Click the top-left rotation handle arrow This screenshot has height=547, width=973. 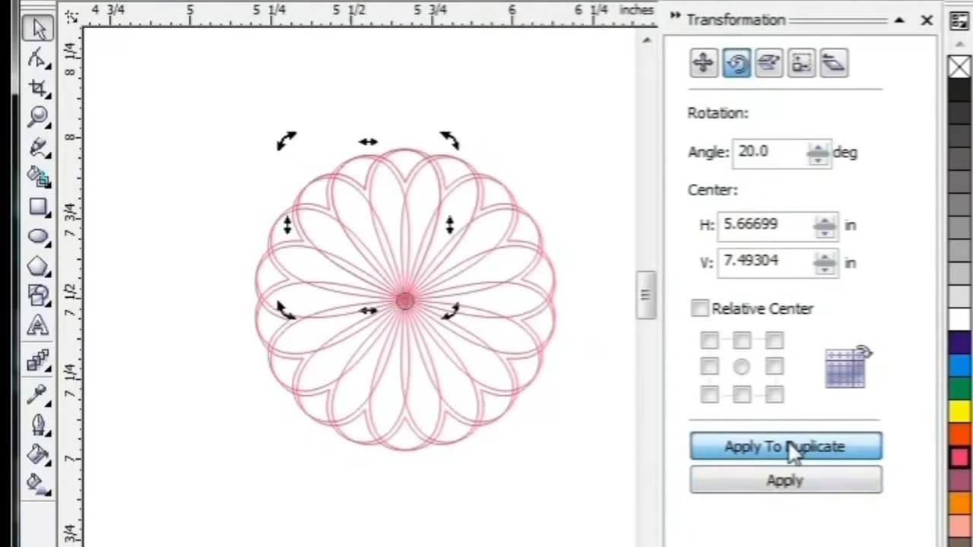pos(287,141)
